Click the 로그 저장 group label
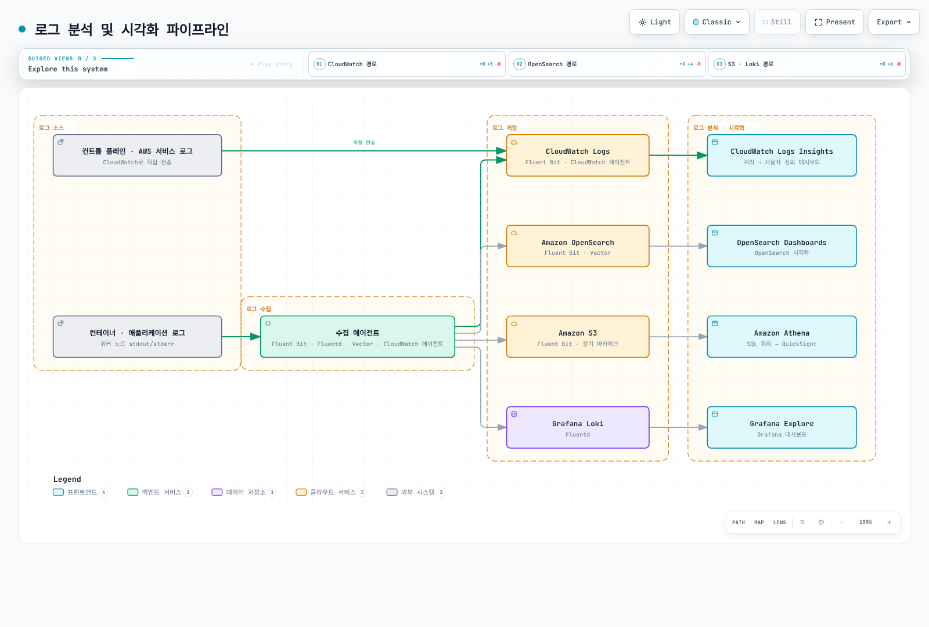The height and width of the screenshot is (627, 929). pyautogui.click(x=505, y=128)
